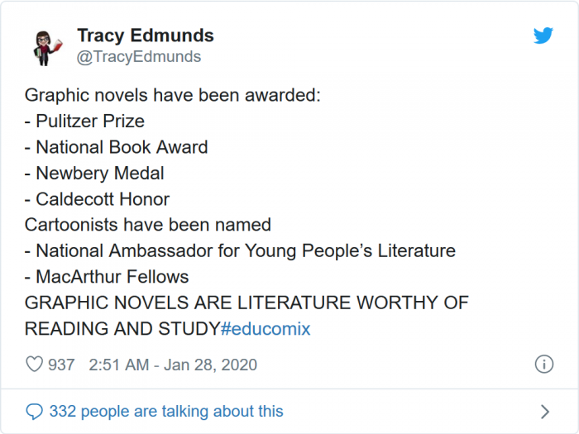The height and width of the screenshot is (434, 579).
Task: Click the "National Book Award" line
Action: click(117, 147)
